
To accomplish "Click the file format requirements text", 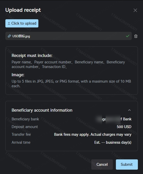I will [x=71, y=84].
